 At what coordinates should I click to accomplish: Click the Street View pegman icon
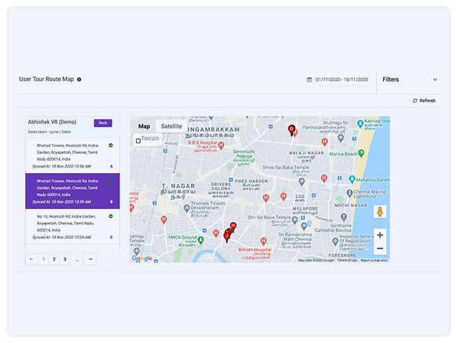point(380,212)
